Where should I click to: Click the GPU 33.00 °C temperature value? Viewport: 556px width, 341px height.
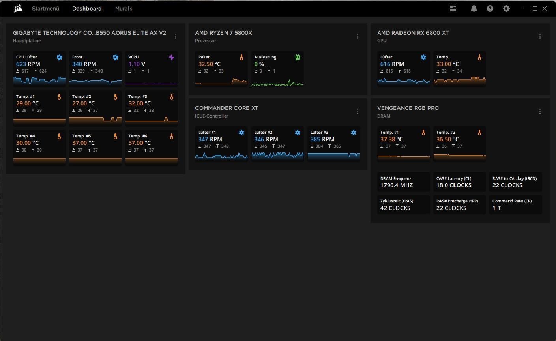tap(447, 64)
